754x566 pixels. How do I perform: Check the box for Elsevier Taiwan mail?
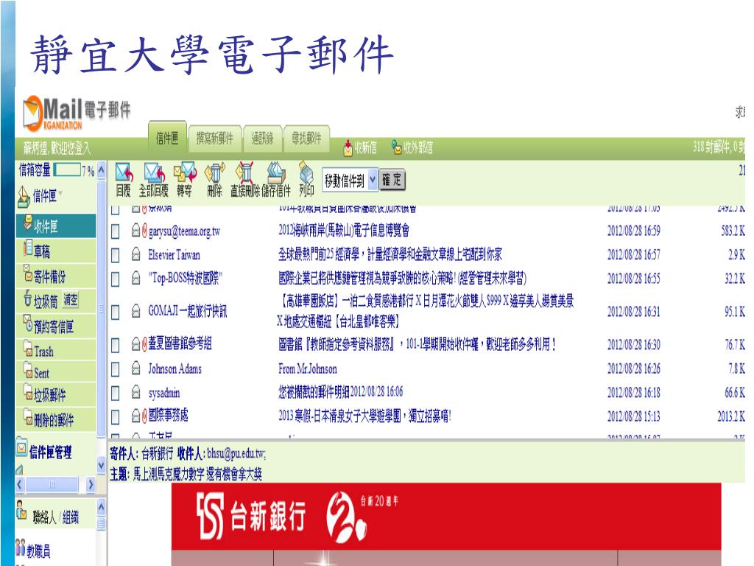(116, 255)
